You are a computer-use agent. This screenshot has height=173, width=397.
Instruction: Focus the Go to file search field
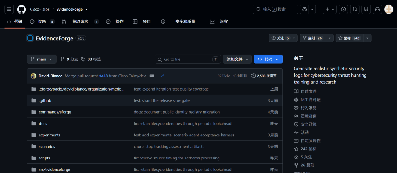187,59
